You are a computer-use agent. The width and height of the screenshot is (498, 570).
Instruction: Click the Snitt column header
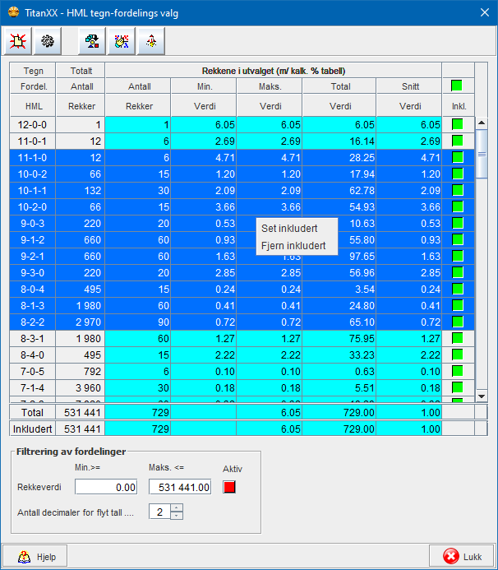click(x=409, y=86)
